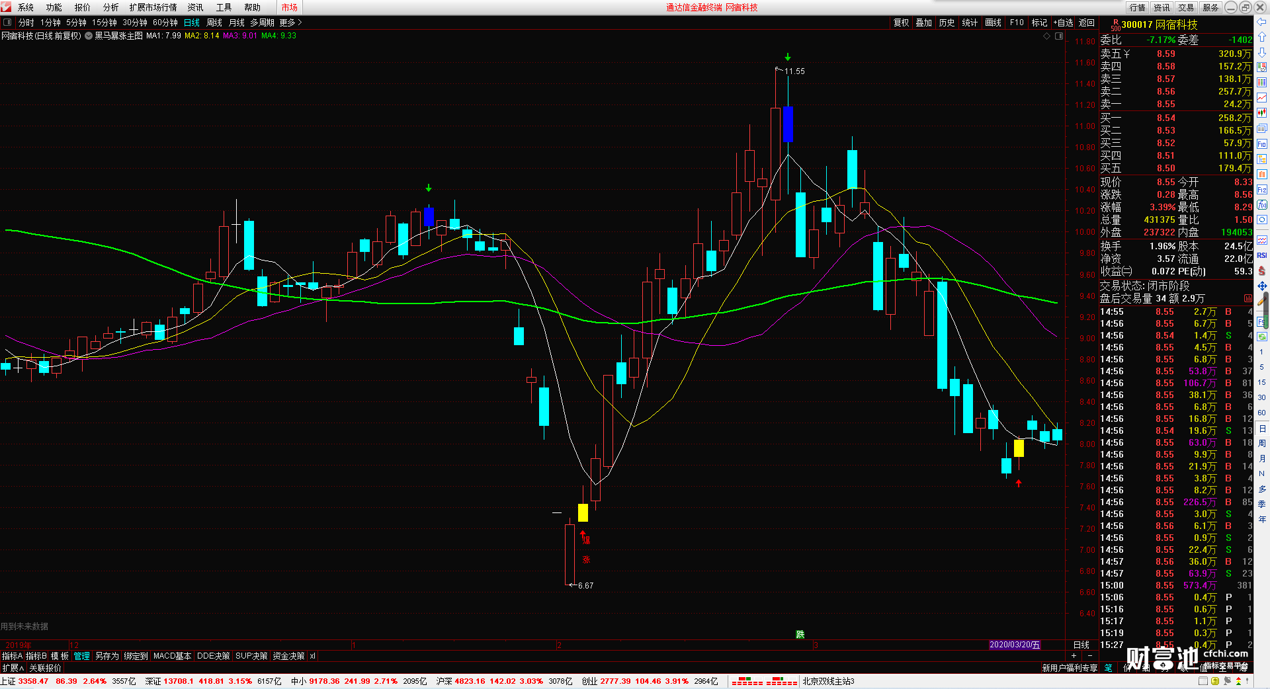Viewport: 1270px width, 689px height.
Task: Open the line chart sidebar icon
Action: pos(1262,98)
